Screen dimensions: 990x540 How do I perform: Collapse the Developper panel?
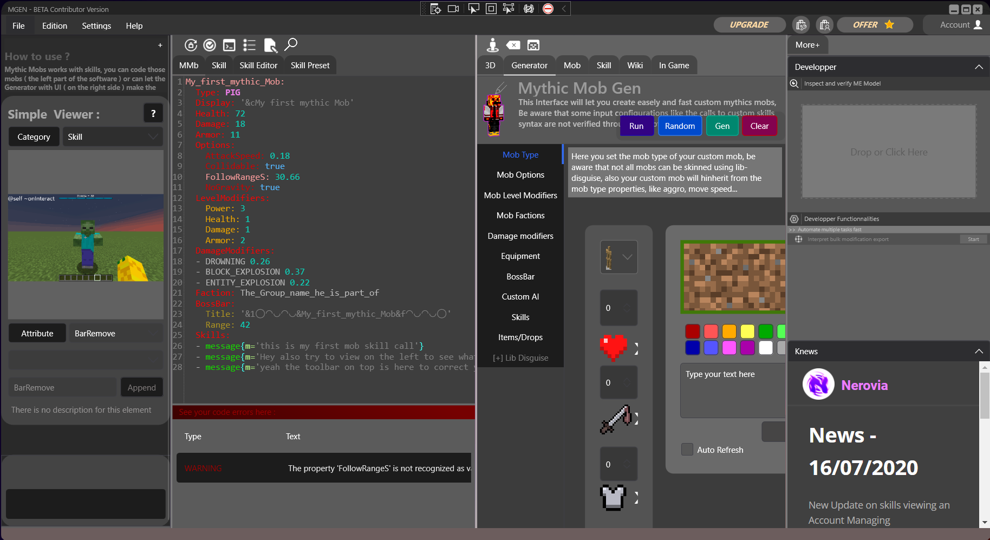coord(979,67)
